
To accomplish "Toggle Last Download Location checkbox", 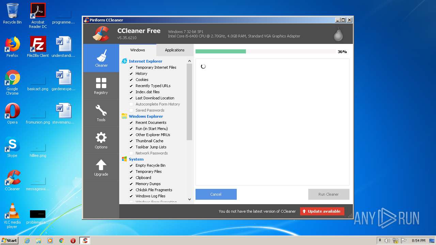I will [131, 98].
